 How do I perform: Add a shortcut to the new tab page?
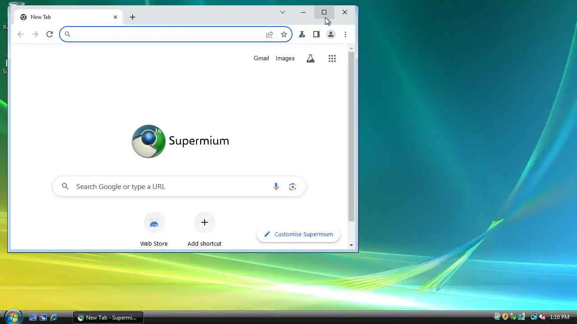(x=204, y=229)
